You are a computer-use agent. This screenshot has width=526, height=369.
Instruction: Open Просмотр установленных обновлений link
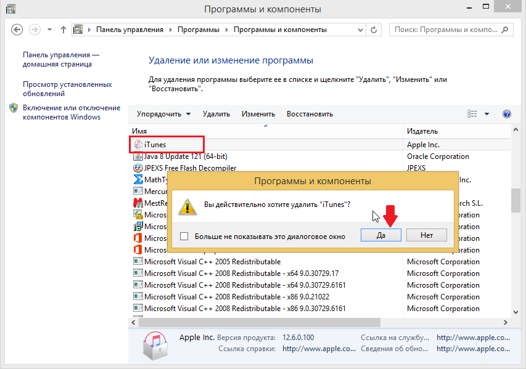tap(67, 89)
